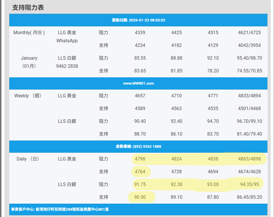Image resolution: width=274 pixels, height=217 pixels.
Task: Click the 走勢專線 (852) 9262 1888 hotline bar
Action: [138, 147]
